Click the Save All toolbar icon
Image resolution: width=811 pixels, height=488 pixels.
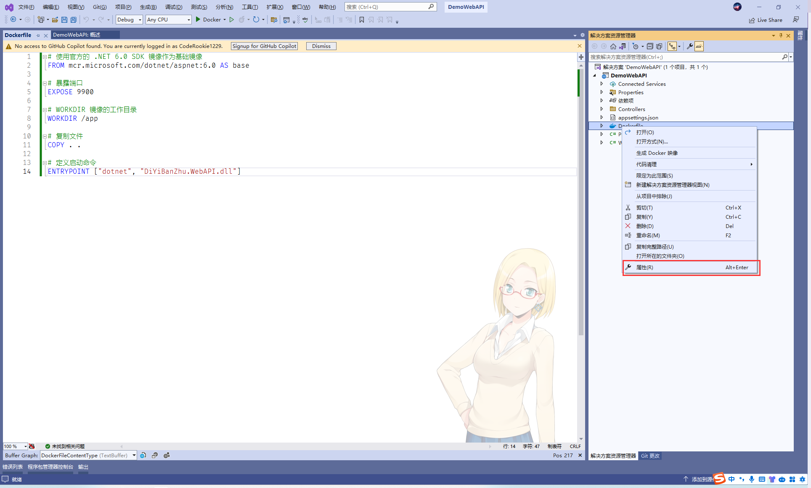click(74, 20)
